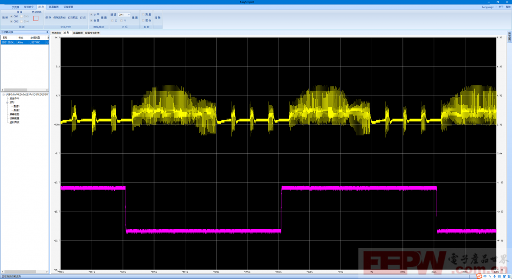
Task: Open the collapsed side panel tab at right edge
Action: click(509, 37)
